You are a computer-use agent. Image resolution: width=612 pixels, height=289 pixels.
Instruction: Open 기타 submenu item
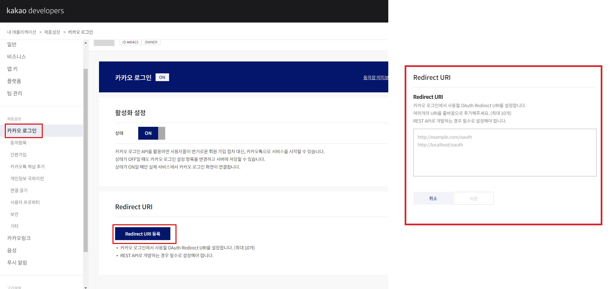point(14,226)
